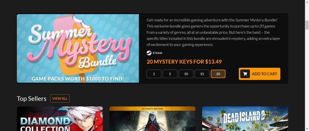Open the Summer Mystery Bundle banner

78,48
